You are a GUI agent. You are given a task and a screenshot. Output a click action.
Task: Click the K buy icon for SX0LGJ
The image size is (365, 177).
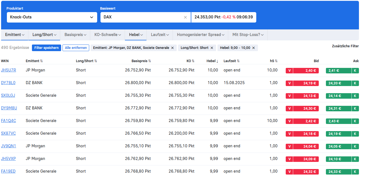tap(355, 96)
